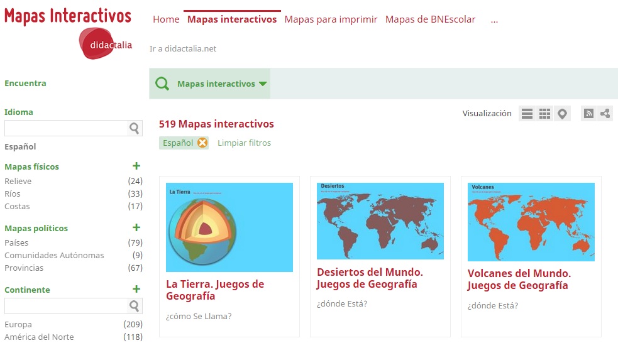The image size is (618, 343).
Task: Switch to map pin visualization
Action: coord(563,114)
